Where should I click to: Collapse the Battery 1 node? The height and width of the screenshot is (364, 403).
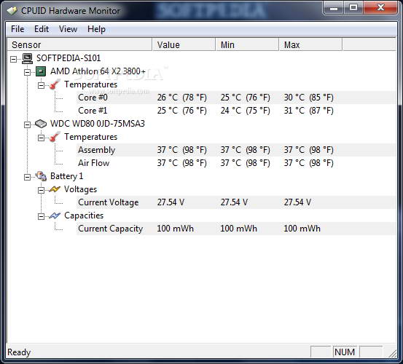pos(27,177)
